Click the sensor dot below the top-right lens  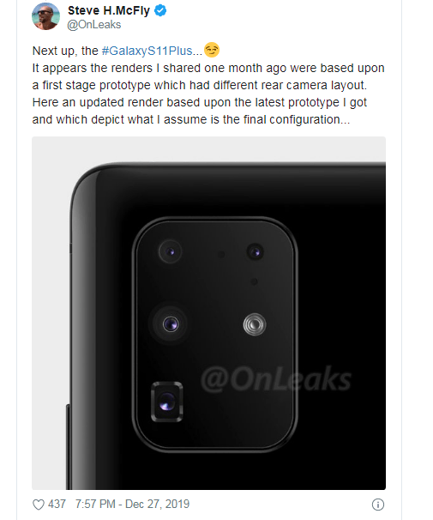pyautogui.click(x=254, y=282)
